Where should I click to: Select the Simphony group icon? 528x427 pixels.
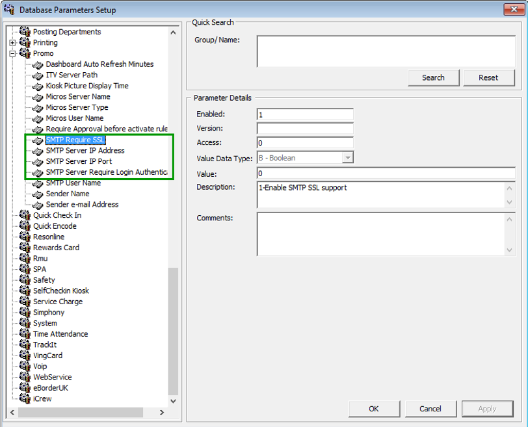coord(25,312)
